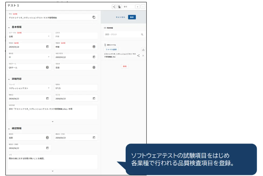This screenshot has width=263, height=176.
Task: Click the ファイル選択 file select button
Action: (111, 50)
